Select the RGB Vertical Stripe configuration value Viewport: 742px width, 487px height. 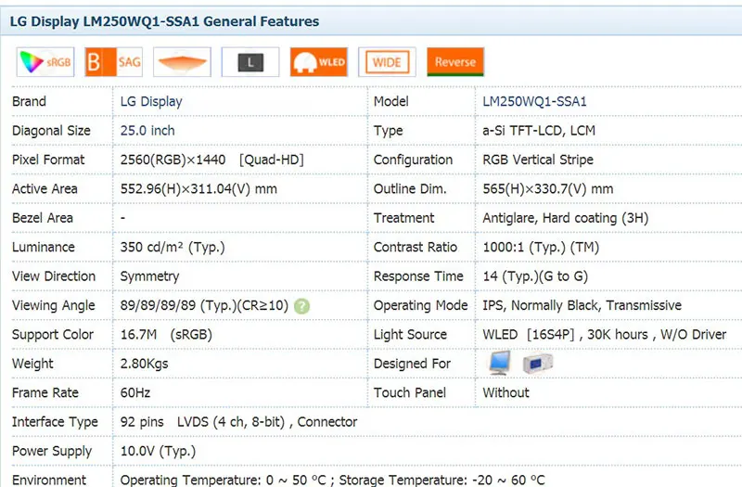pyautogui.click(x=538, y=160)
